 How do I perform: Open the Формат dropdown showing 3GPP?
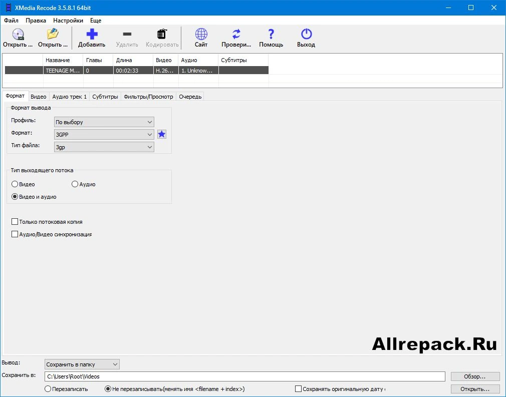click(104, 135)
